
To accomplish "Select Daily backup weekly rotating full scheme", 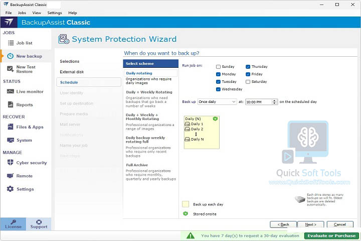I will tap(145, 140).
